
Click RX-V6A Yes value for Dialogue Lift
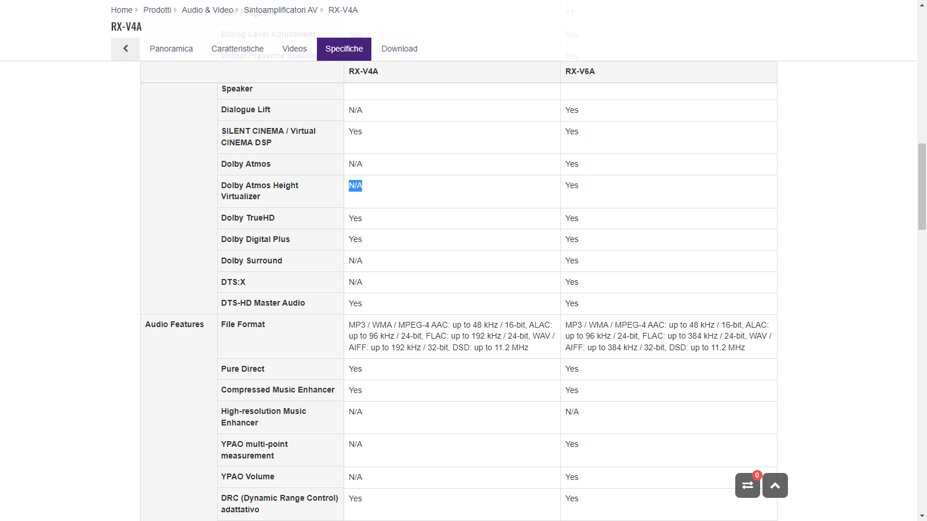pyautogui.click(x=572, y=110)
